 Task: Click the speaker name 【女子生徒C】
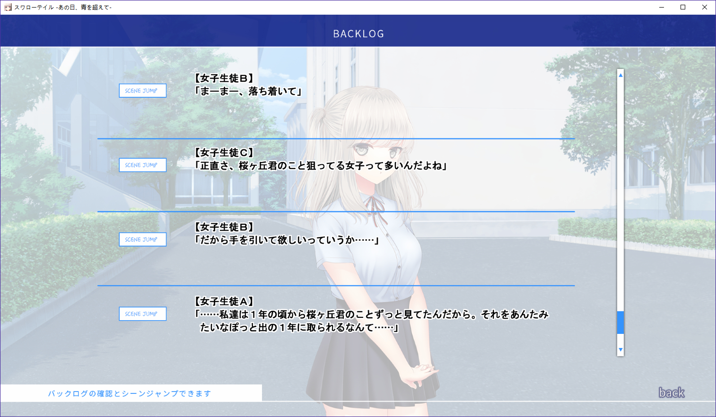click(224, 153)
